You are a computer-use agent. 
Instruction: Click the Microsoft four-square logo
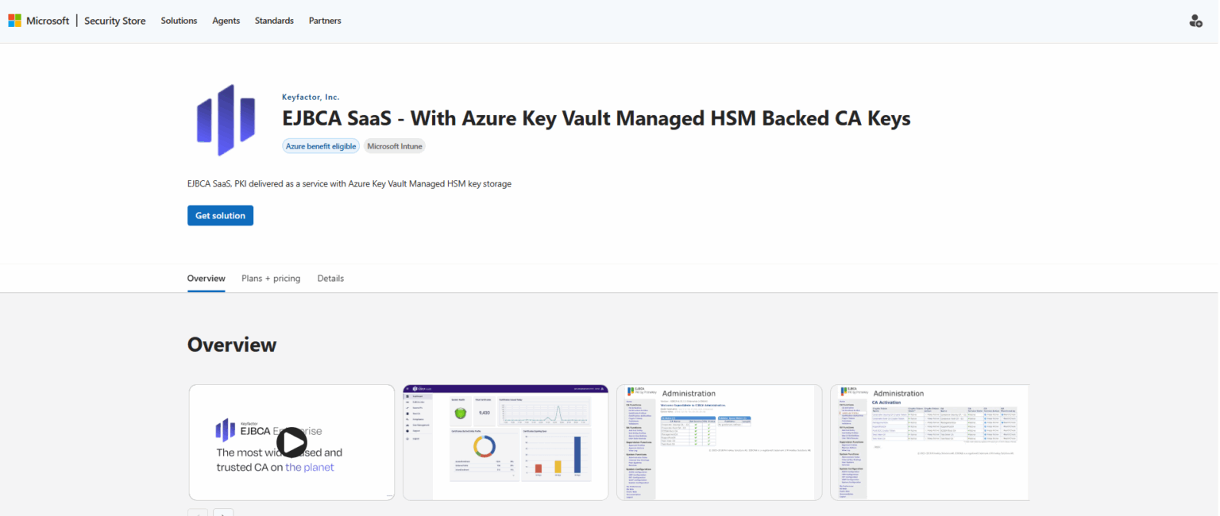pos(14,19)
